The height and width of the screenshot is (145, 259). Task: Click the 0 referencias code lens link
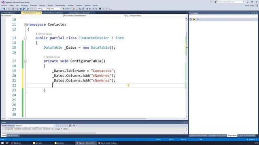52,57
